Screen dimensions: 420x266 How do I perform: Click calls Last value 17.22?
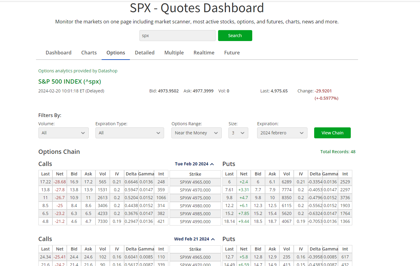45,182
